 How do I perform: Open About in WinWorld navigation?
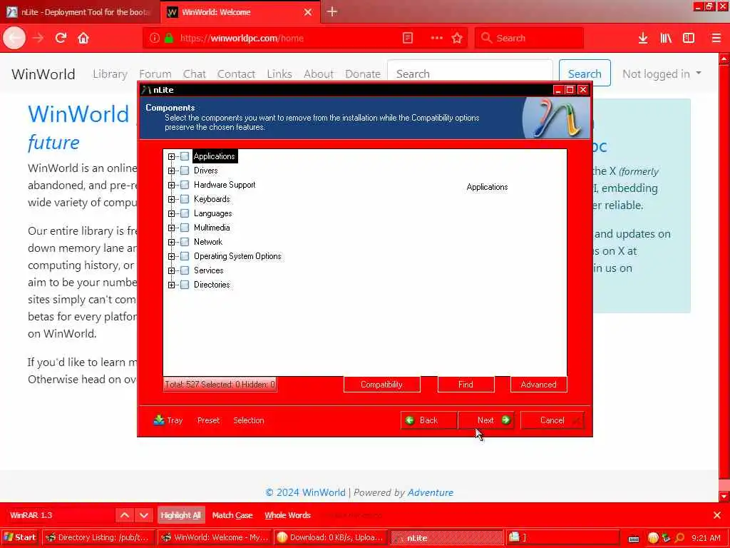click(319, 74)
